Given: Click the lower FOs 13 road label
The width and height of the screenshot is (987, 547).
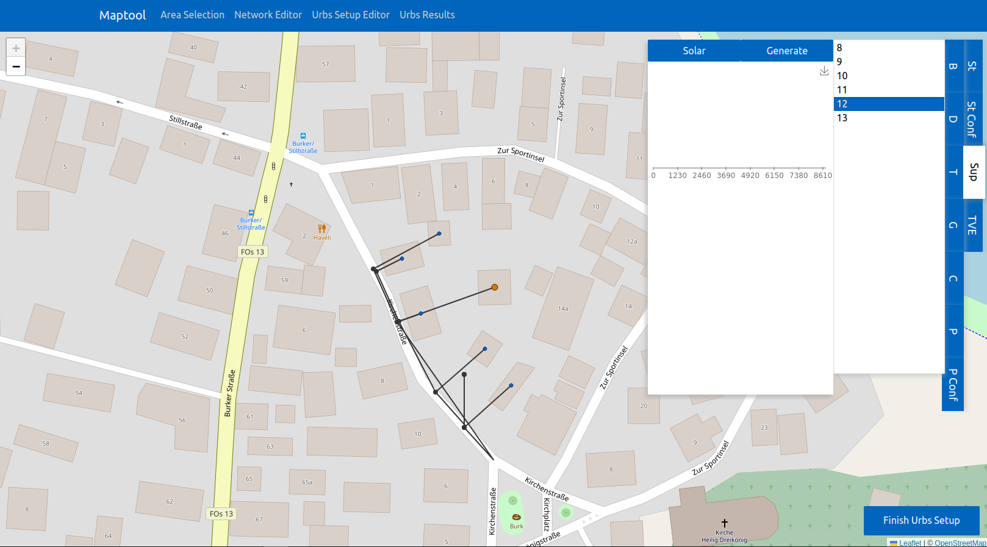Looking at the screenshot, I should click(221, 514).
